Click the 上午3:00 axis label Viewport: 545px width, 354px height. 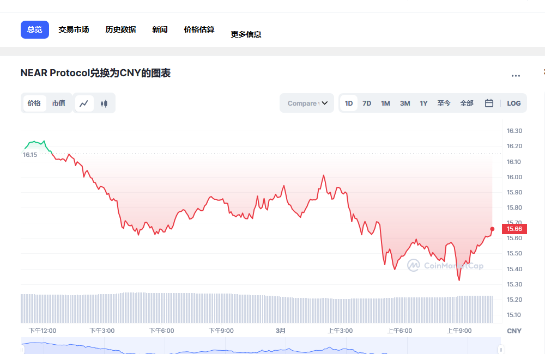tap(340, 331)
